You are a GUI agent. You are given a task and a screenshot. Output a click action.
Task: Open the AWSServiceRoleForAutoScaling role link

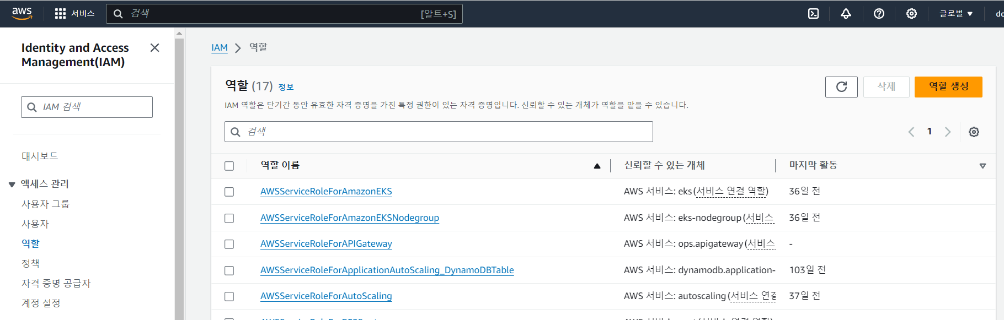(326, 296)
